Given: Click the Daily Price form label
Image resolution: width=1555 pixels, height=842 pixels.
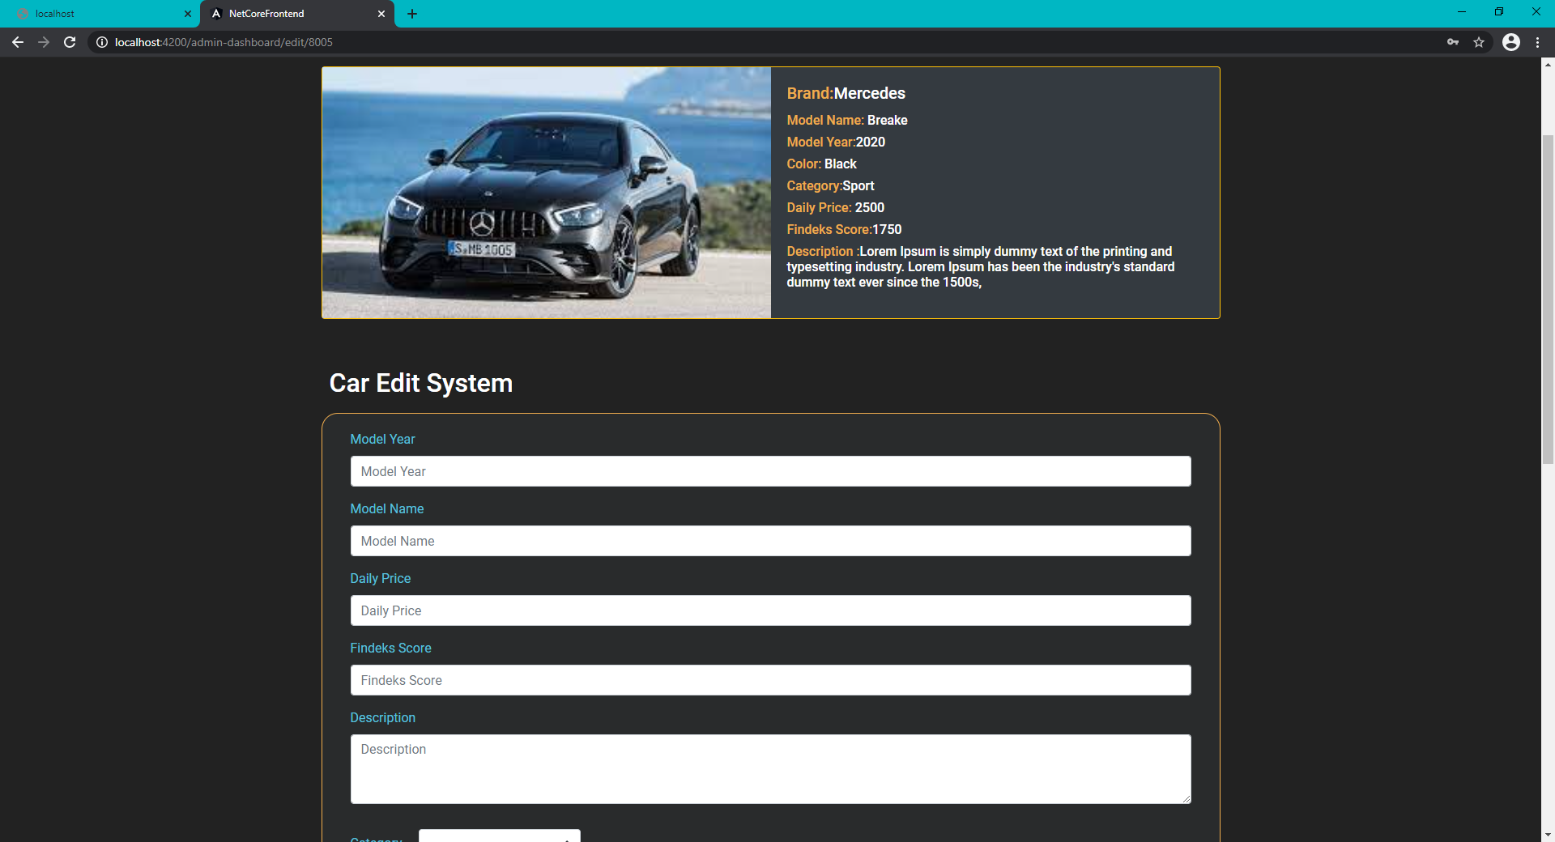Looking at the screenshot, I should click(x=380, y=578).
